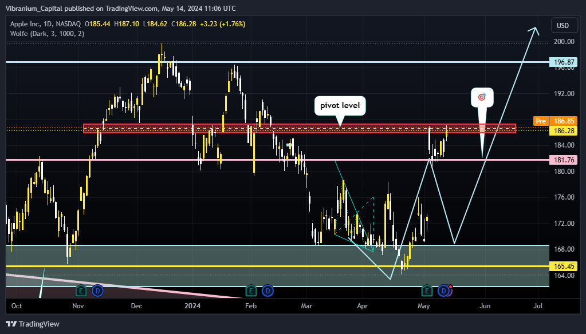
Task: Select the dividend D marker near May
Action: tap(443, 291)
